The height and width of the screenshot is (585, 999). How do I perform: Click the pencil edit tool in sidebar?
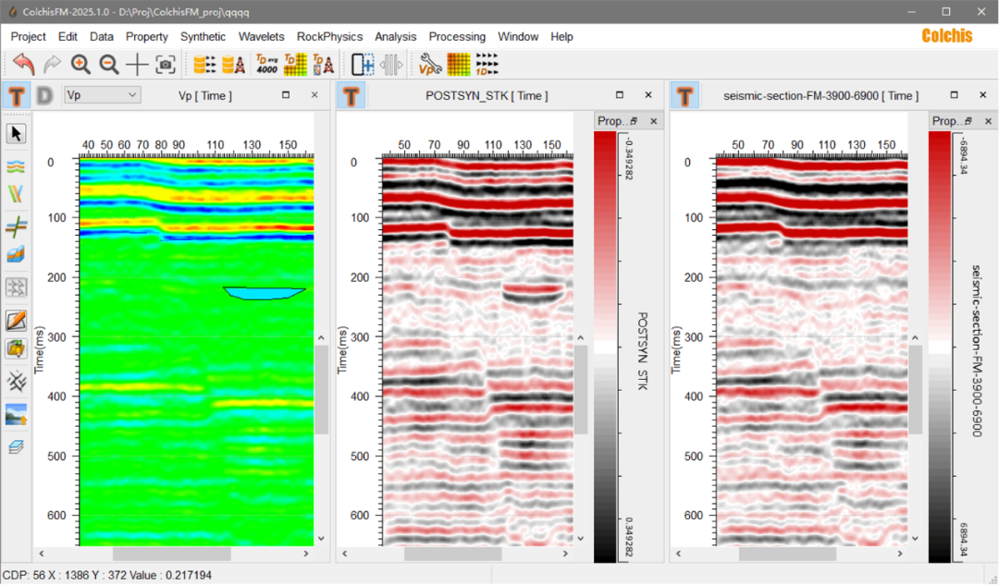point(17,321)
